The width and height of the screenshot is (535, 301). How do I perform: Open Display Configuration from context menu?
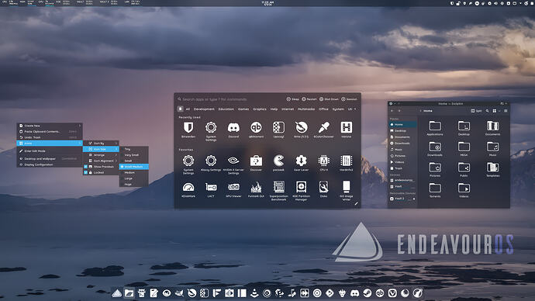(50, 164)
